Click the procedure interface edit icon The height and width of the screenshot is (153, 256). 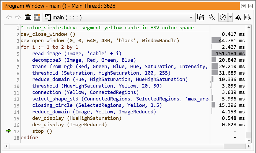(200, 17)
